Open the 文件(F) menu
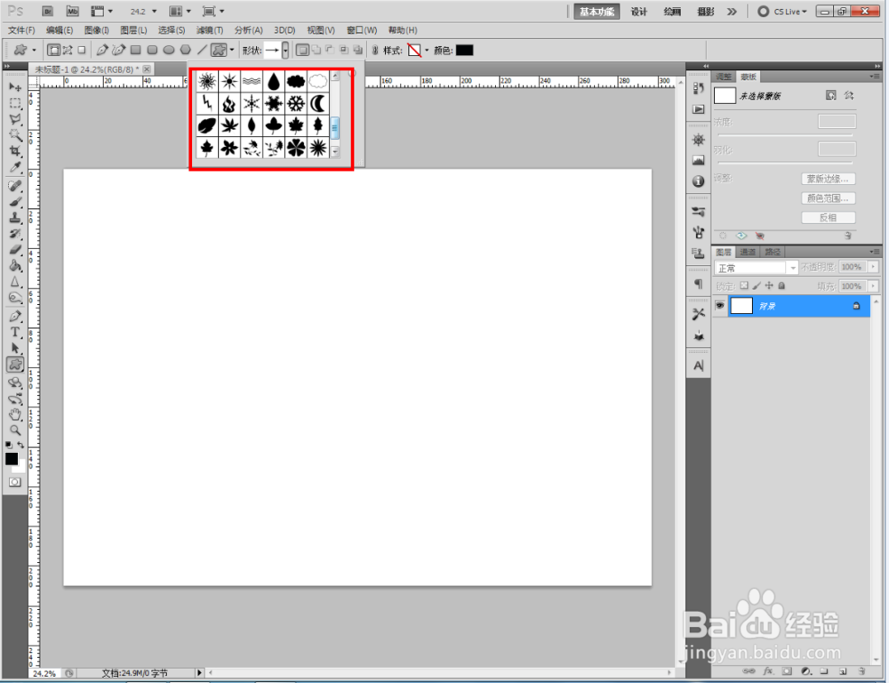 click(21, 30)
